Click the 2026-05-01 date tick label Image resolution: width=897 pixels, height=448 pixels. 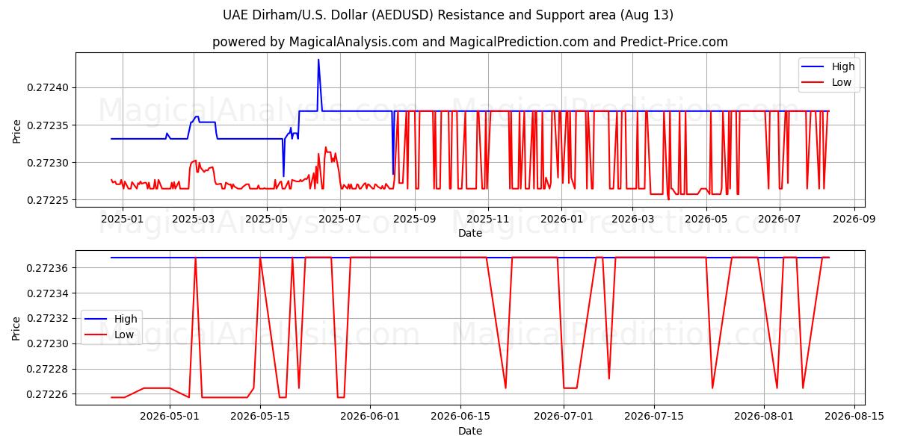coord(169,417)
